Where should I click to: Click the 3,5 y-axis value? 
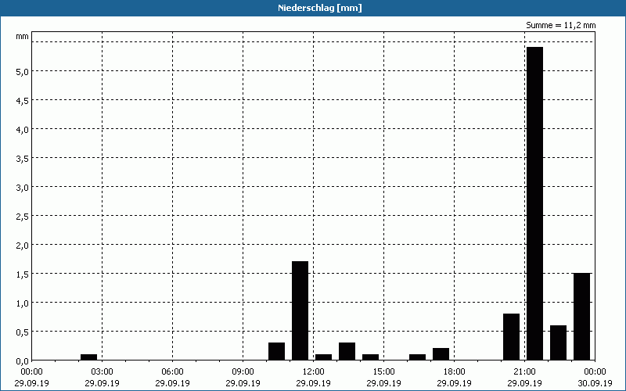point(22,159)
